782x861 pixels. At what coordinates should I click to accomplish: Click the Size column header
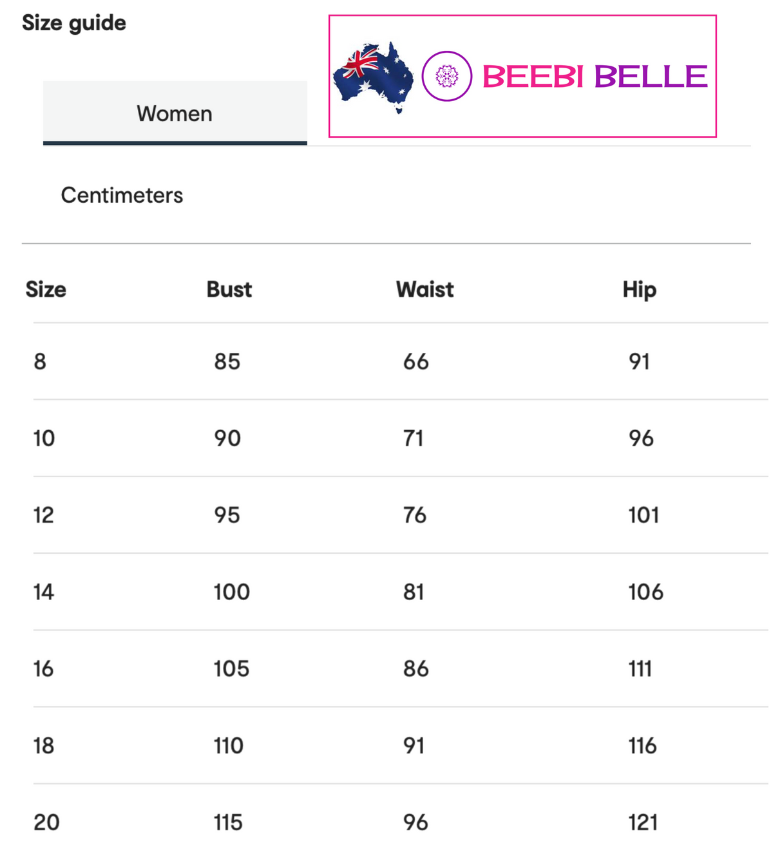pos(46,290)
